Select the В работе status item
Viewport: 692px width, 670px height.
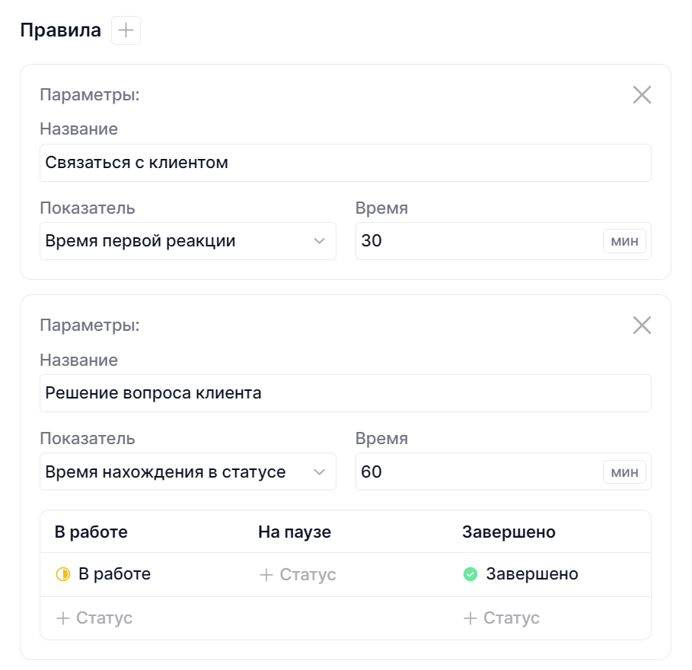[x=114, y=574]
